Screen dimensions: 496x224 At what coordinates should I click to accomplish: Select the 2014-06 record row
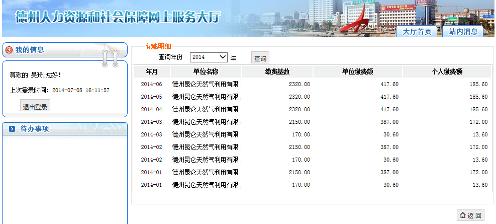tap(312, 84)
